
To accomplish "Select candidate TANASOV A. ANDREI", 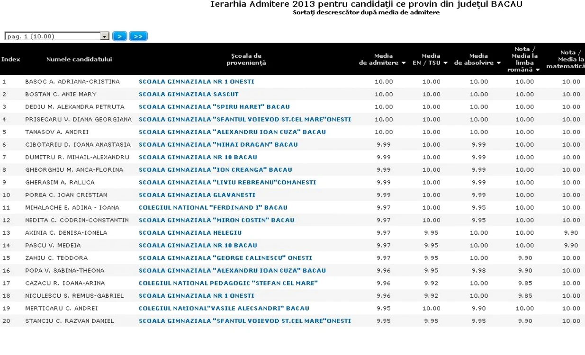I will click(57, 132).
